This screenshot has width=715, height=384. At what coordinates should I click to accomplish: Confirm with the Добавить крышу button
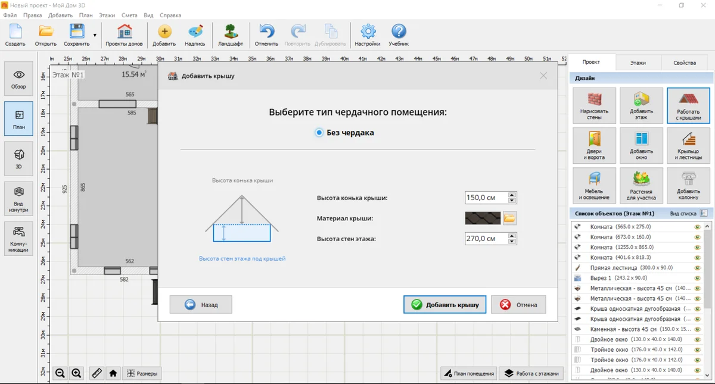[x=444, y=304]
